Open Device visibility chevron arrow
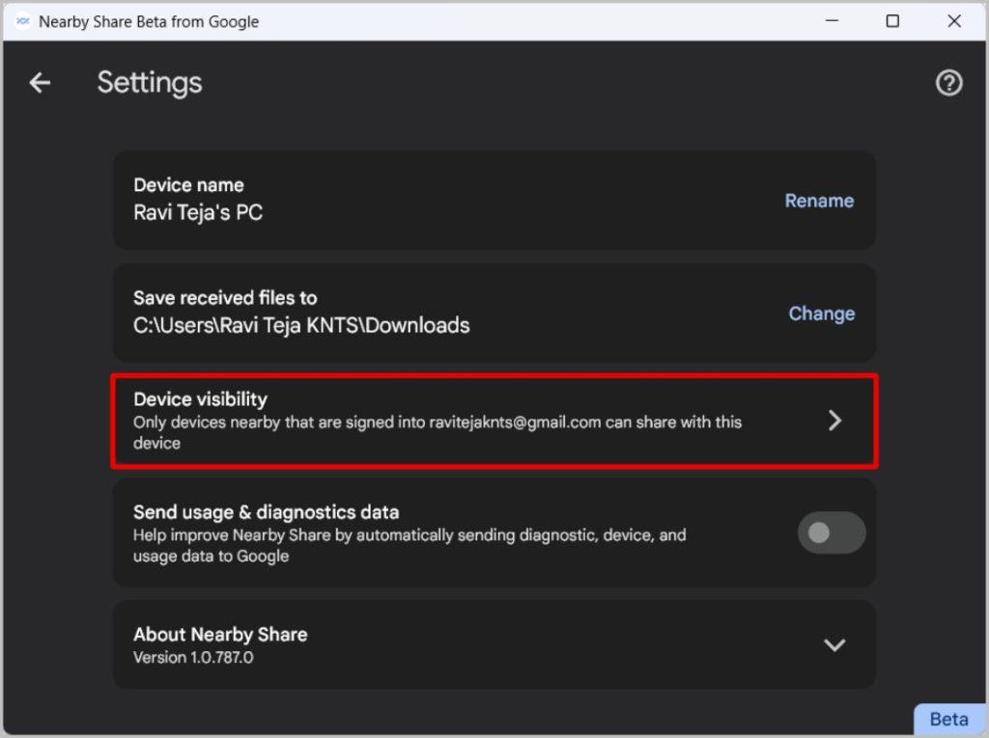The image size is (989, 738). coord(834,421)
